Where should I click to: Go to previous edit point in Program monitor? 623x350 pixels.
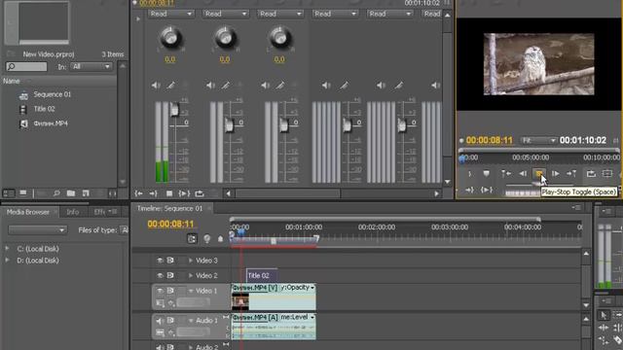(x=506, y=173)
